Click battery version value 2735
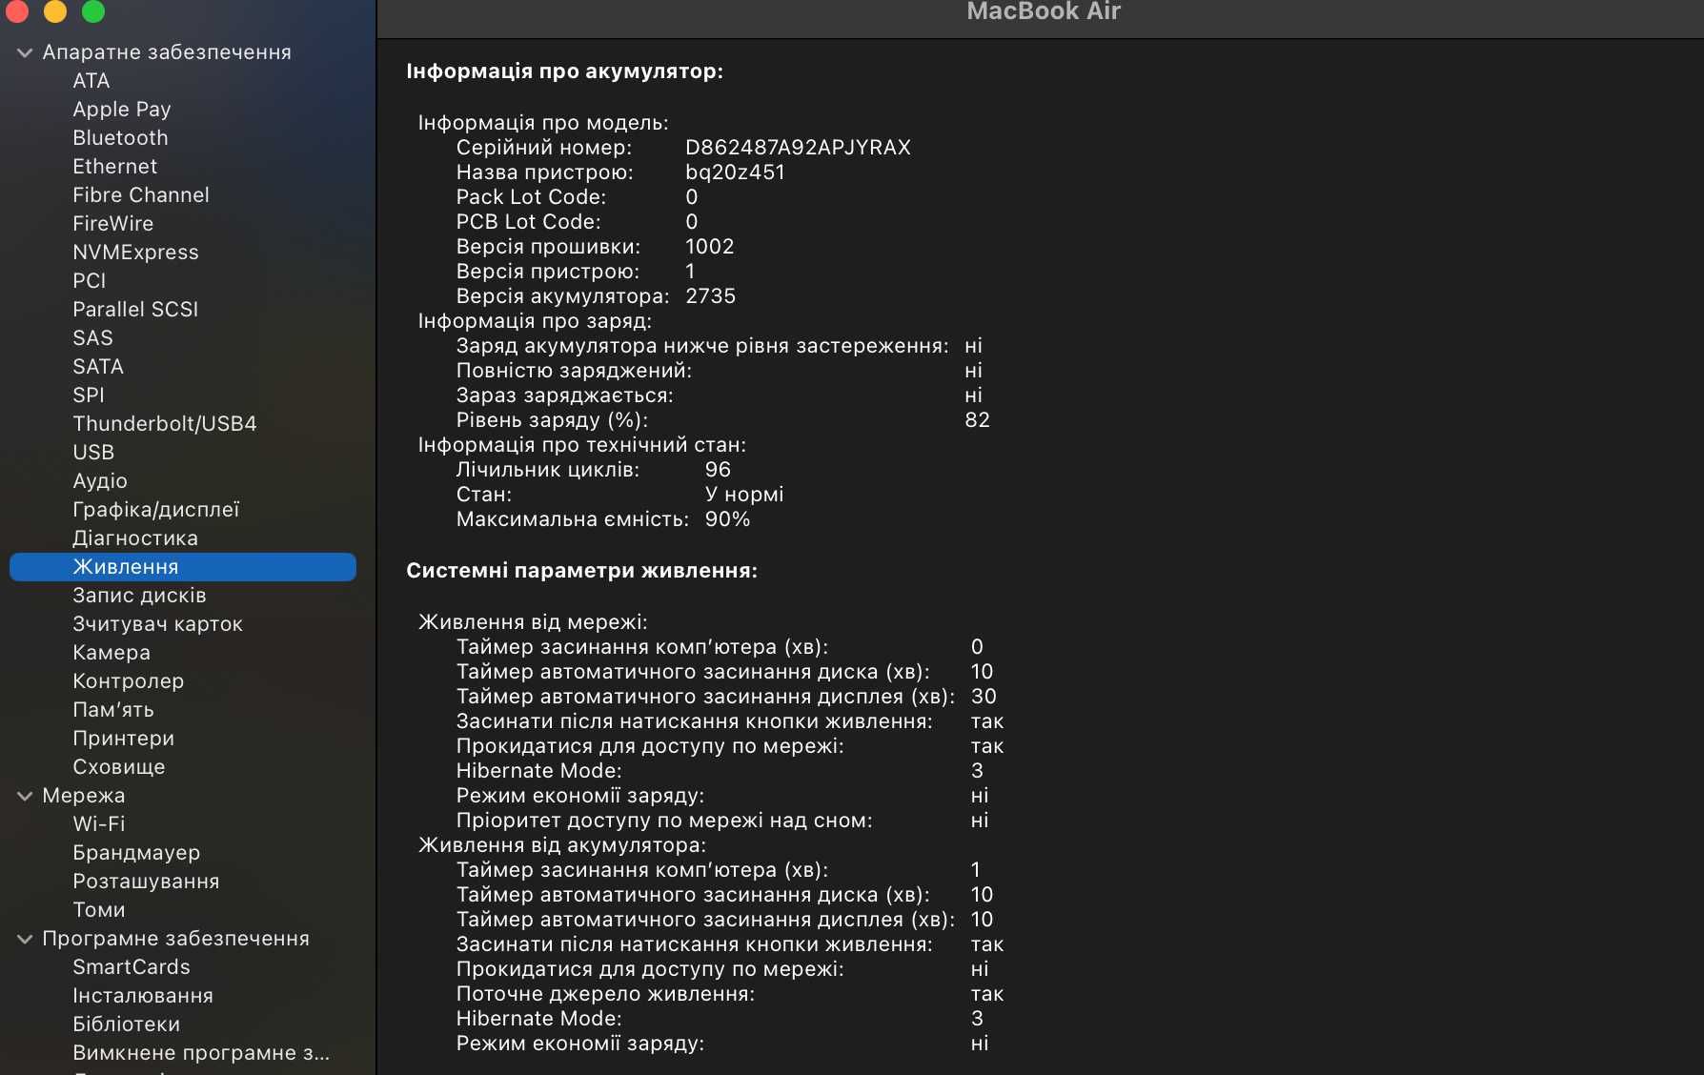The height and width of the screenshot is (1075, 1704). (x=711, y=296)
